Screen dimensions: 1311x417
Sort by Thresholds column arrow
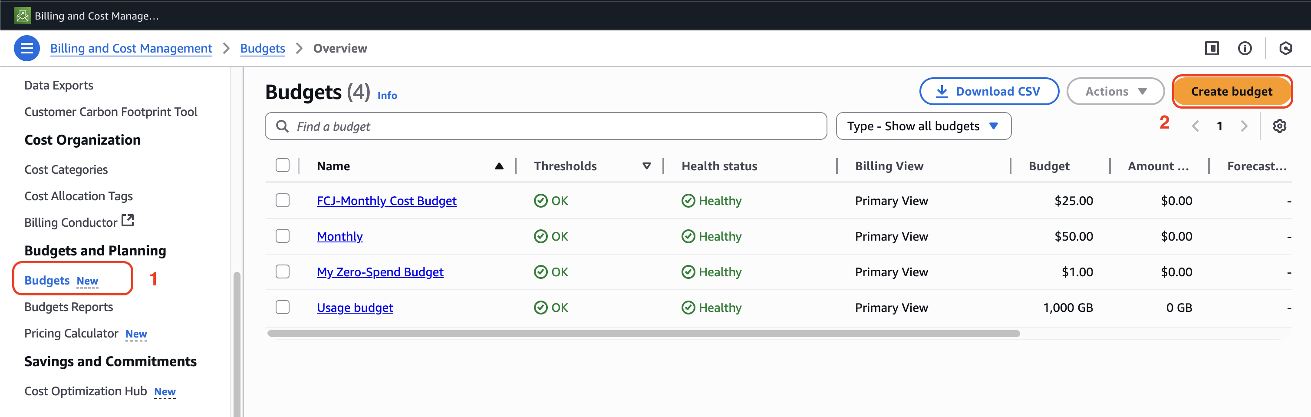point(646,166)
